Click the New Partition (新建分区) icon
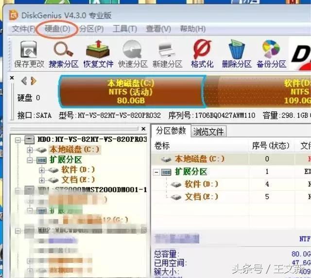The width and height of the screenshot is (311, 278). [167, 54]
